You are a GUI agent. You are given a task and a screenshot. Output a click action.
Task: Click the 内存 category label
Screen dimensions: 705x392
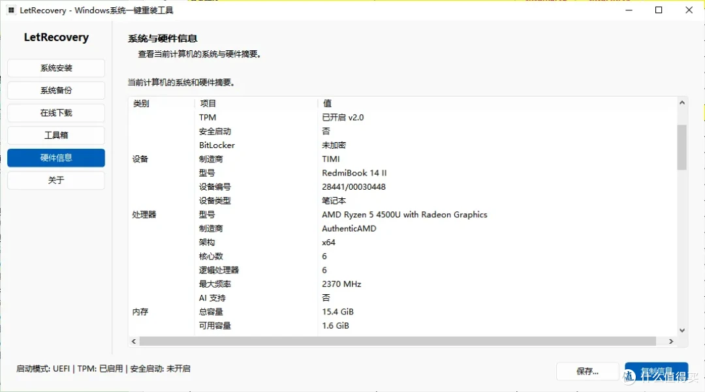[140, 312]
